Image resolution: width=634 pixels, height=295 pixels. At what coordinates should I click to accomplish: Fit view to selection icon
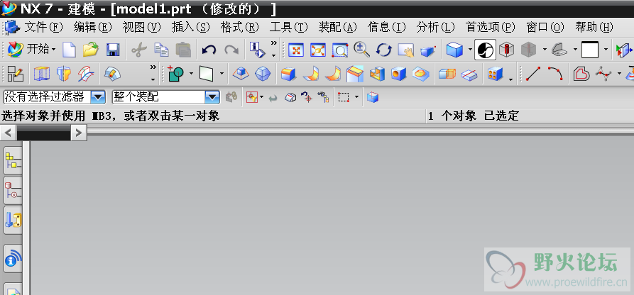[x=318, y=50]
